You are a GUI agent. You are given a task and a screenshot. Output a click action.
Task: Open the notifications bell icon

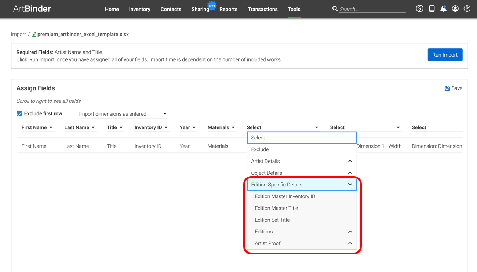(x=444, y=8)
